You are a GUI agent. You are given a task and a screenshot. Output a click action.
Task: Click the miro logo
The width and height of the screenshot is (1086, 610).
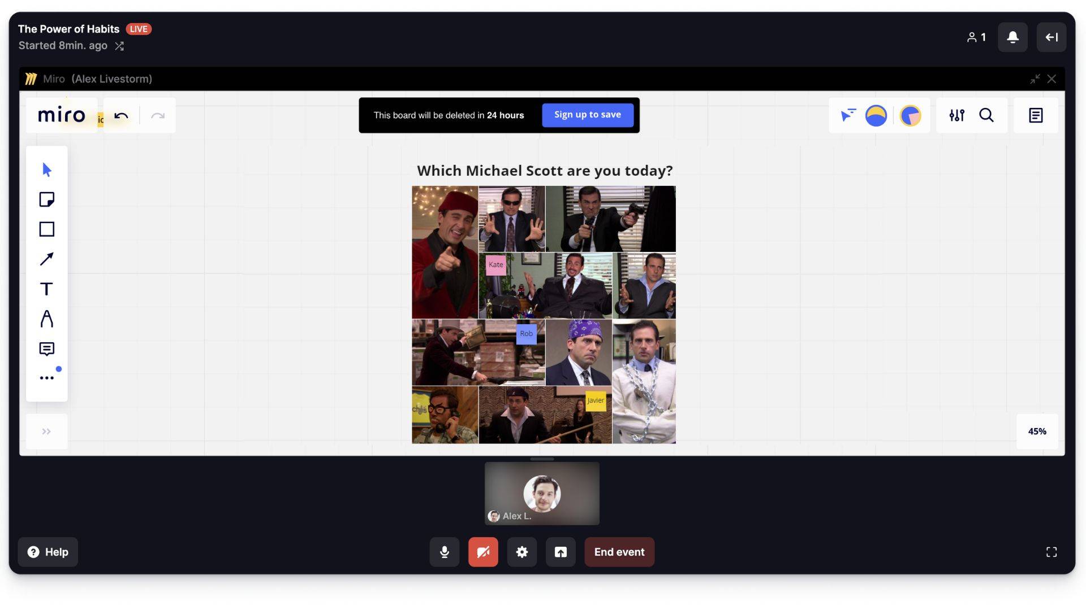coord(62,115)
